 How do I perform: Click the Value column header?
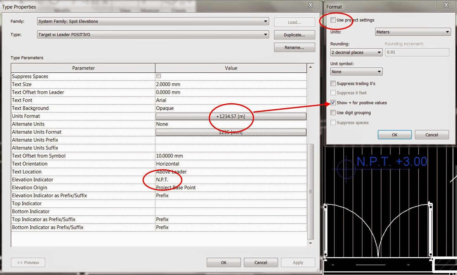(x=231, y=68)
